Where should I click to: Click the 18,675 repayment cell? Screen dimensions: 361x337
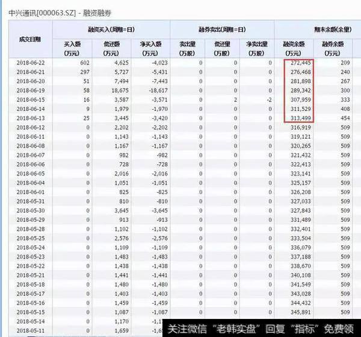click(120, 90)
